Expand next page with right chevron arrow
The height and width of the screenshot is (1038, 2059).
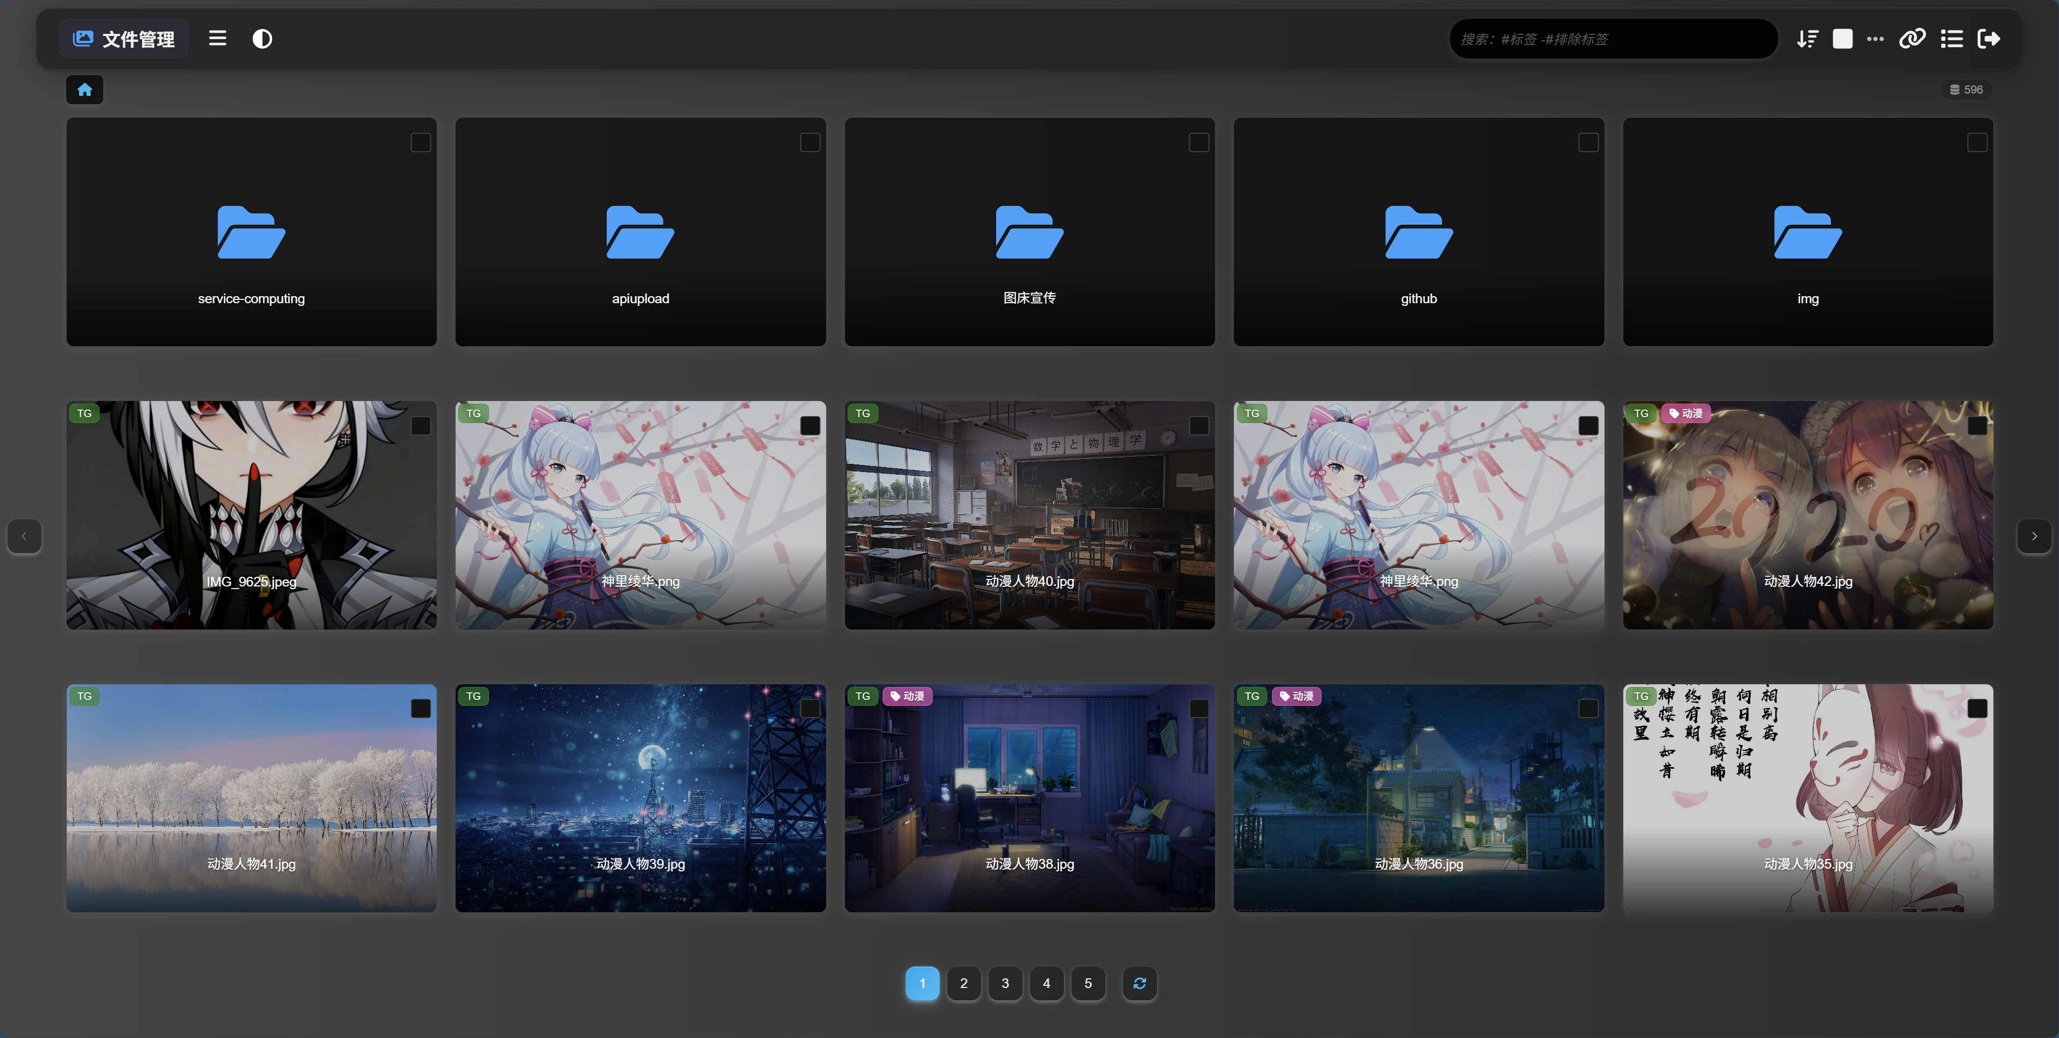click(x=2033, y=536)
